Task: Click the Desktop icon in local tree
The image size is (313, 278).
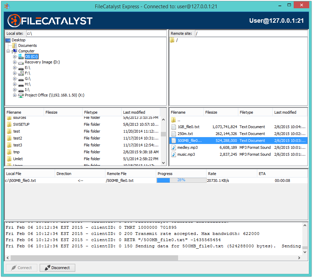Action: tap(8, 40)
